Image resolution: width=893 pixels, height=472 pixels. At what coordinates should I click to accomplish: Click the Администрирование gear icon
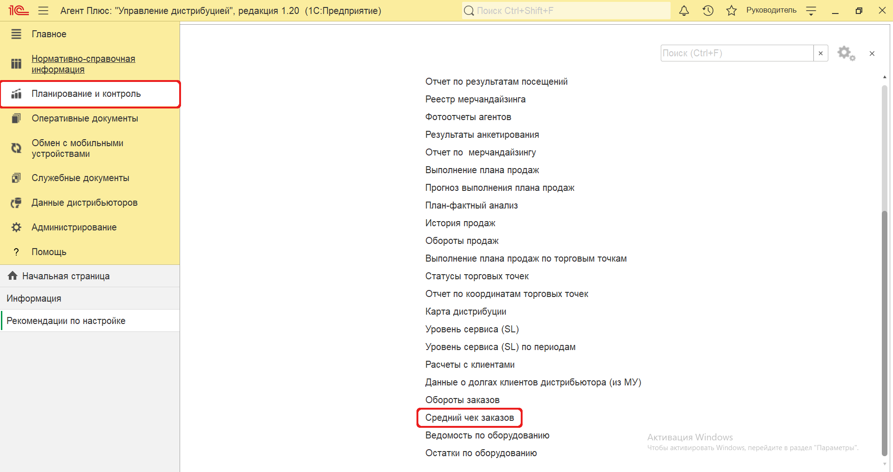click(16, 227)
